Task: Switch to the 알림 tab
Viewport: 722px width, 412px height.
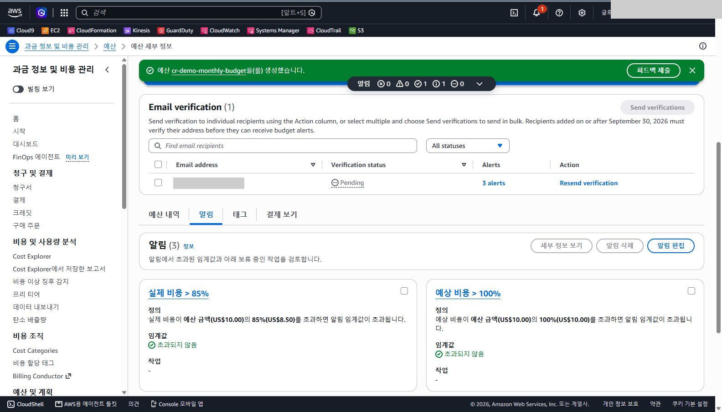Action: coord(206,214)
